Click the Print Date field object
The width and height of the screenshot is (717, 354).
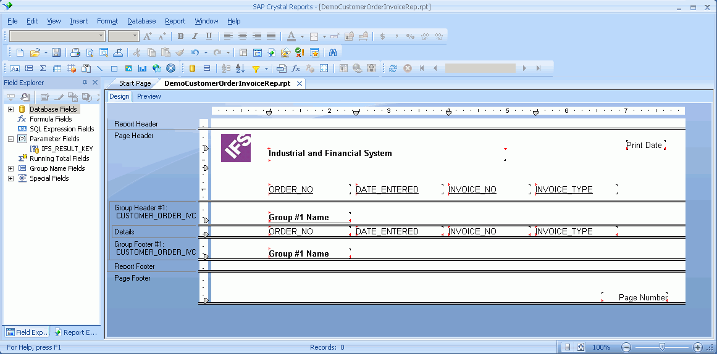click(x=645, y=146)
